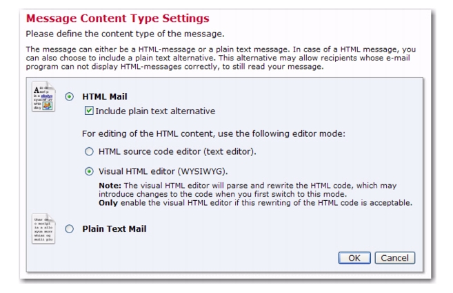Choose HTML source code editor radio button
453x293 pixels.
[89, 151]
